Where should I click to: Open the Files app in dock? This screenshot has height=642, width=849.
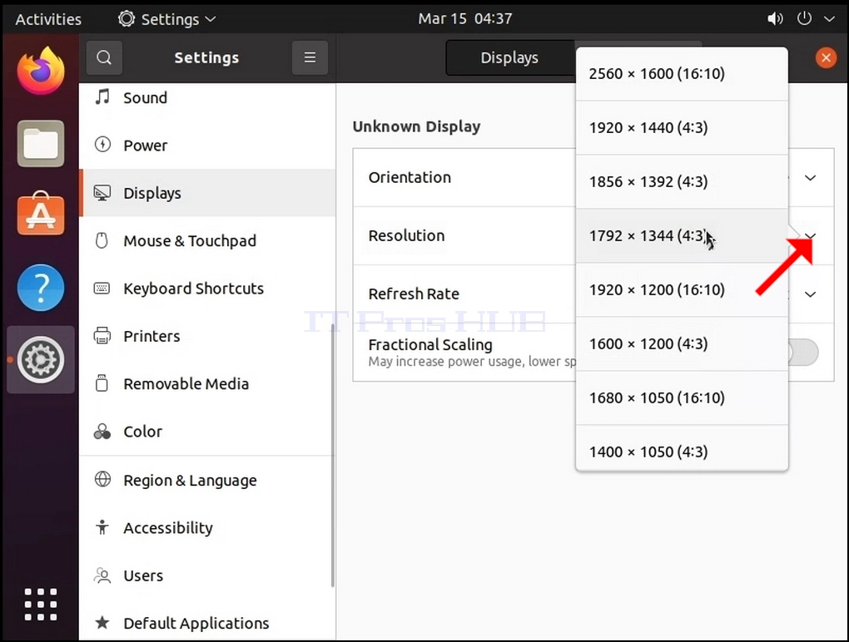41,143
